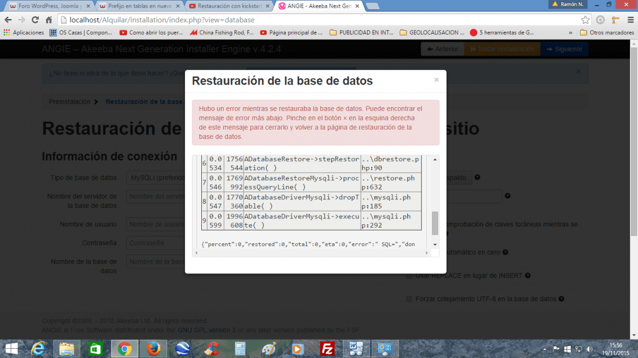Open File Explorer from taskbar

pos(67,349)
